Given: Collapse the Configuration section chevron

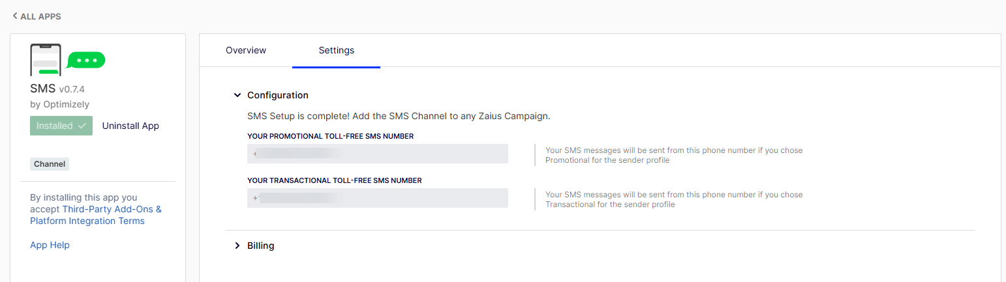Looking at the screenshot, I should 237,95.
